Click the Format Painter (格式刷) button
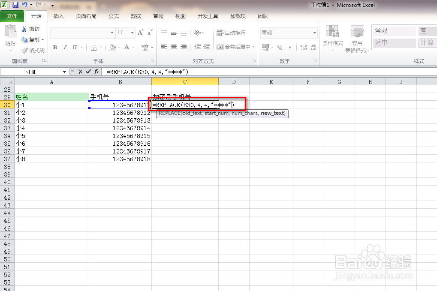This screenshot has height=291, width=437. pos(33,50)
